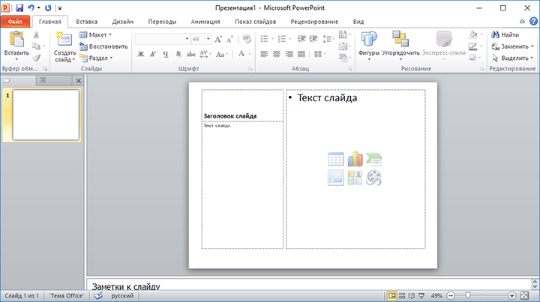The height and width of the screenshot is (302, 540).
Task: Click the Save icon in quick access toolbar
Action: pos(19,7)
